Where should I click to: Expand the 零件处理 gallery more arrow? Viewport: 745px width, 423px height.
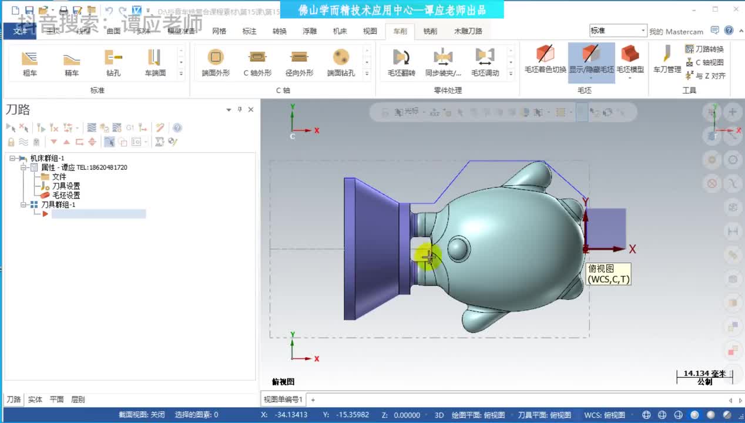(x=510, y=73)
